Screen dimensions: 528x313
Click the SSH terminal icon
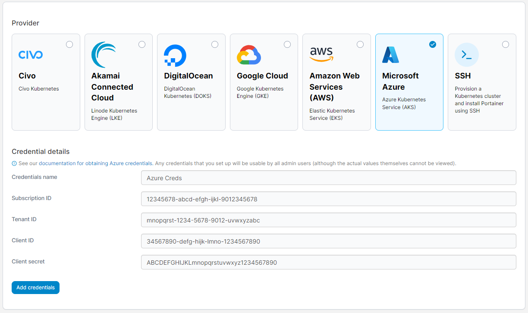[x=466, y=54]
